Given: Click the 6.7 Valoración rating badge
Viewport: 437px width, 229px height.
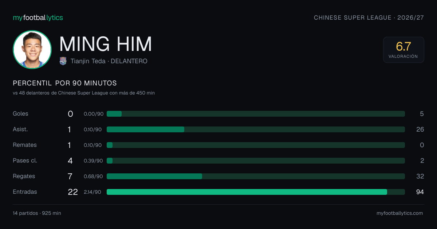Looking at the screenshot, I should (403, 50).
